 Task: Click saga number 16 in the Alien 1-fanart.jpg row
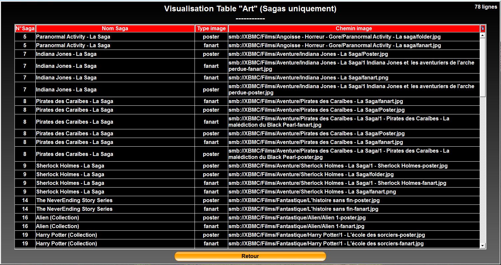[25, 226]
